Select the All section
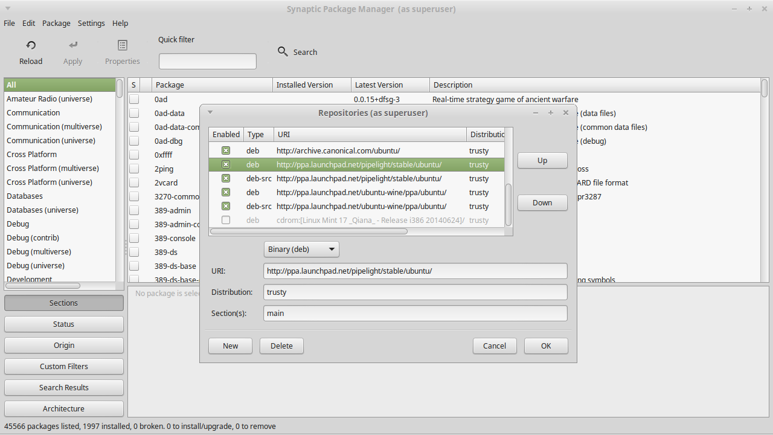This screenshot has height=435, width=773. [60, 85]
